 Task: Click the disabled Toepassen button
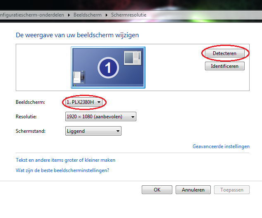(x=232, y=190)
